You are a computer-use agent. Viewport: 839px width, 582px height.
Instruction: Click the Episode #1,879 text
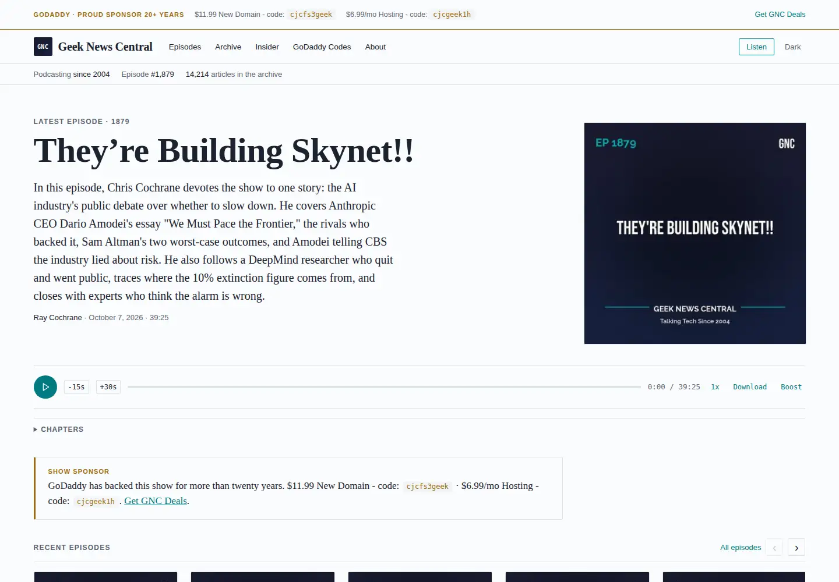click(147, 74)
